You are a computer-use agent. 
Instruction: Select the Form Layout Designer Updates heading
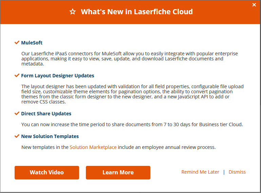[58, 76]
